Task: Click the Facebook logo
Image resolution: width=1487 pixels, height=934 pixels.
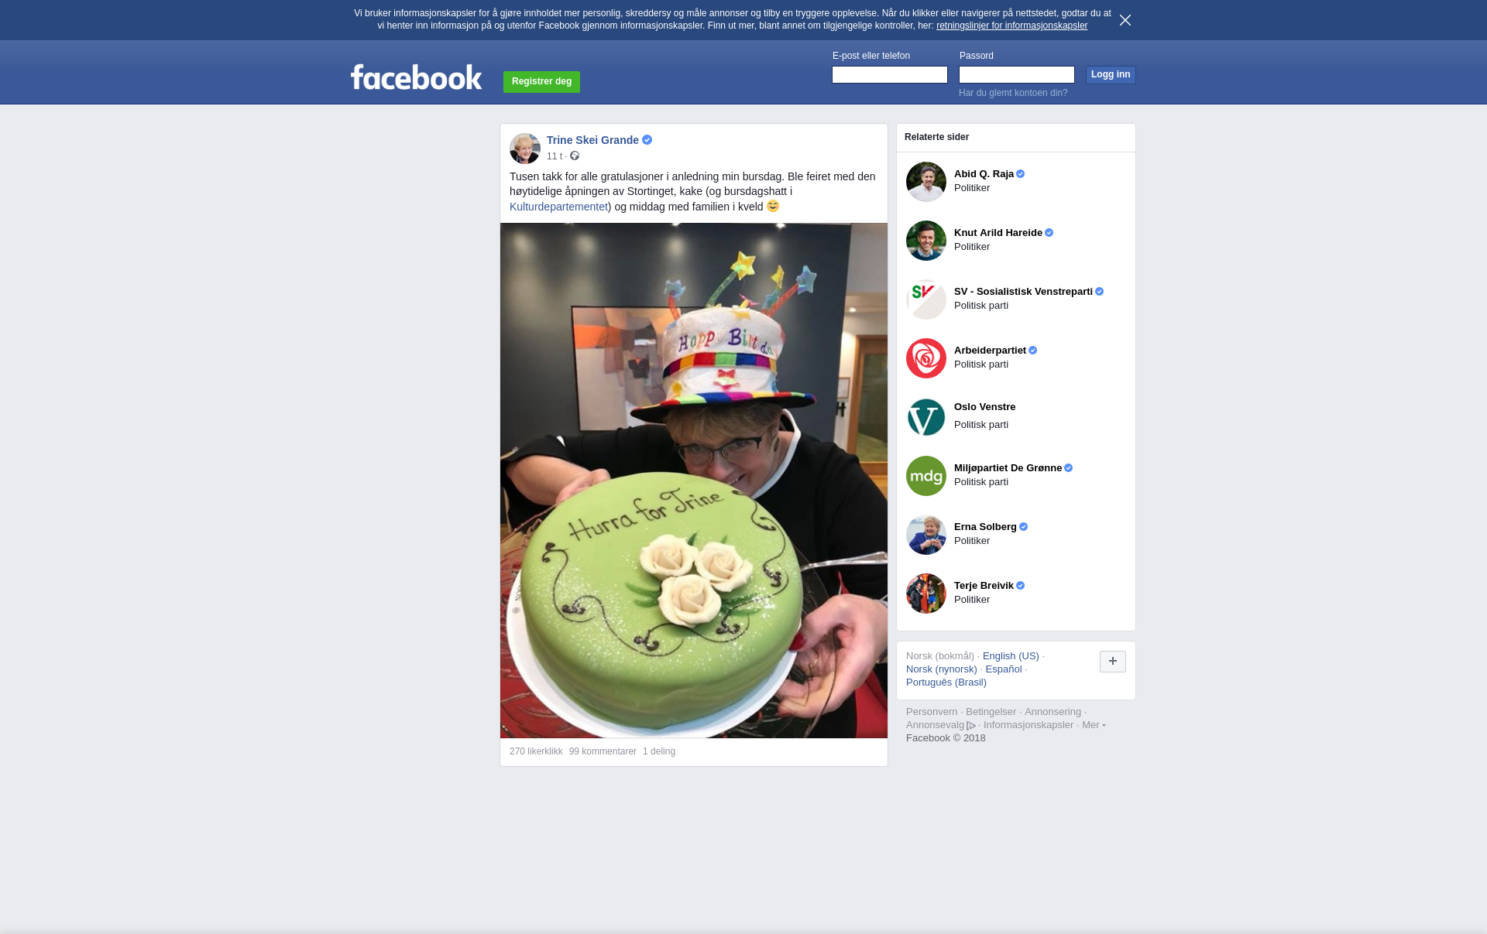Action: (416, 77)
